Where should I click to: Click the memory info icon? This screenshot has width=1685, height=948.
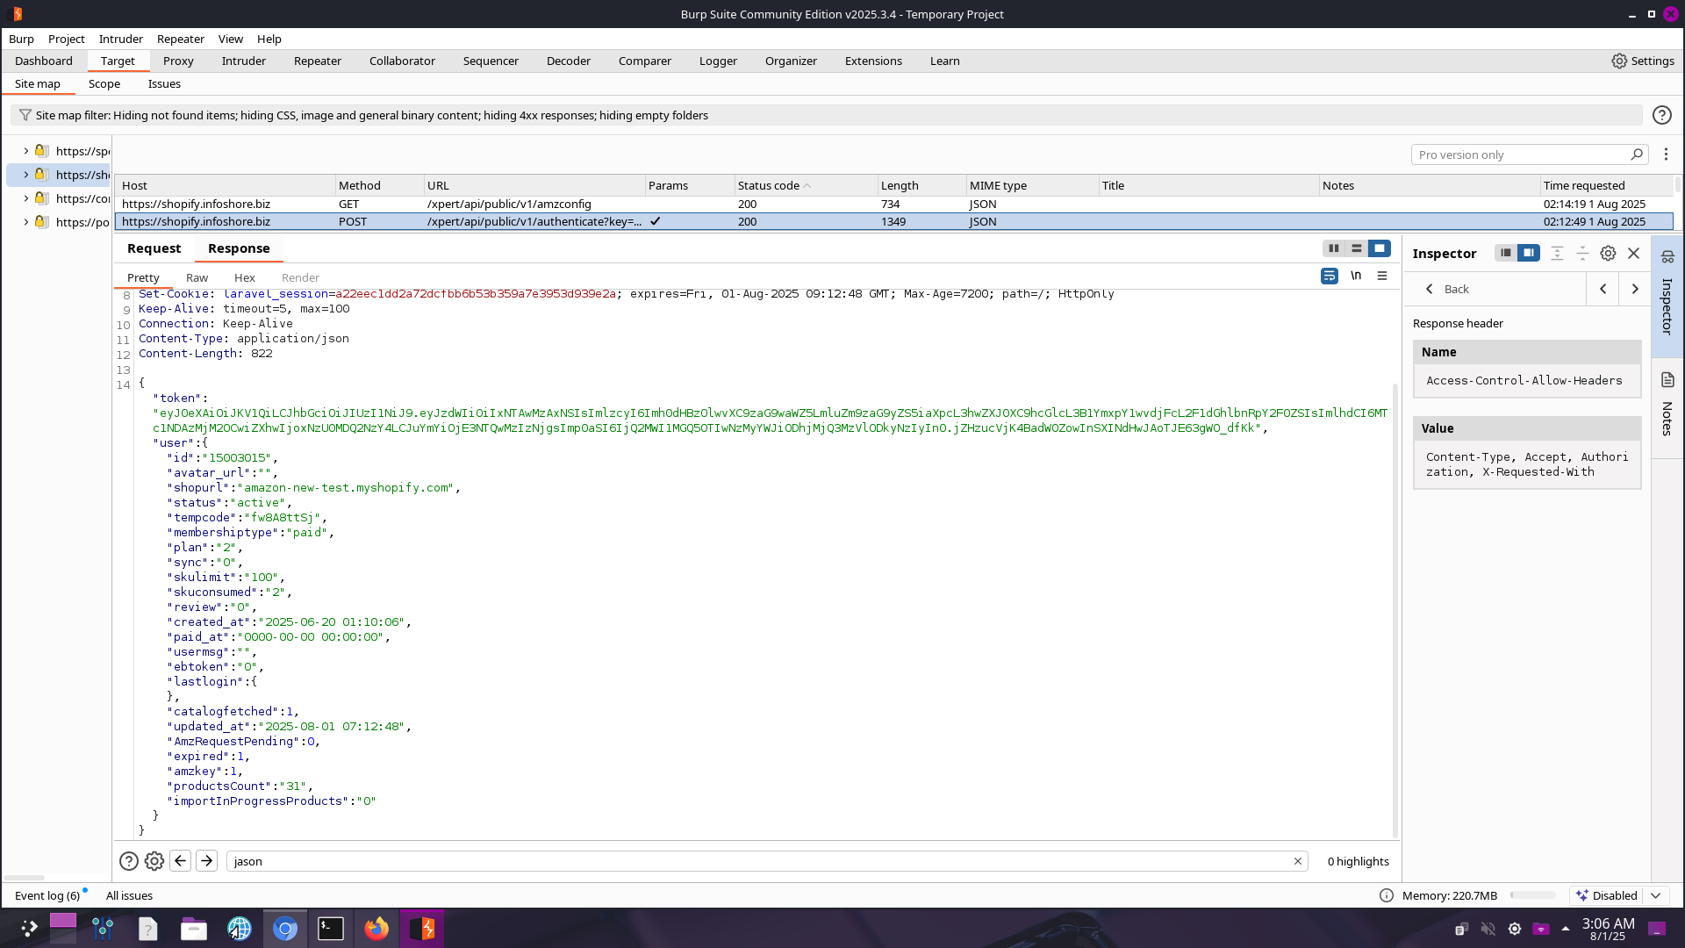[1387, 895]
